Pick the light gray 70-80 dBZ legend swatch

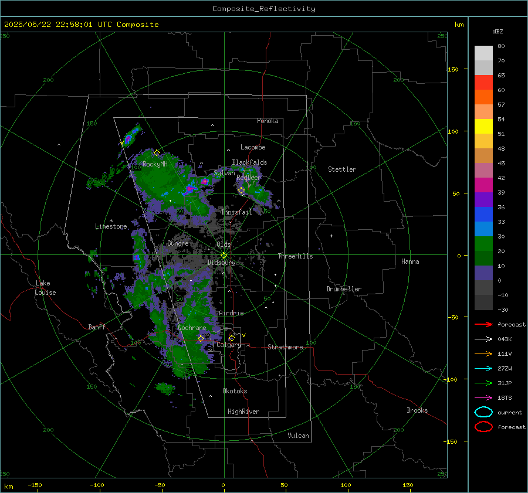pyautogui.click(x=483, y=53)
